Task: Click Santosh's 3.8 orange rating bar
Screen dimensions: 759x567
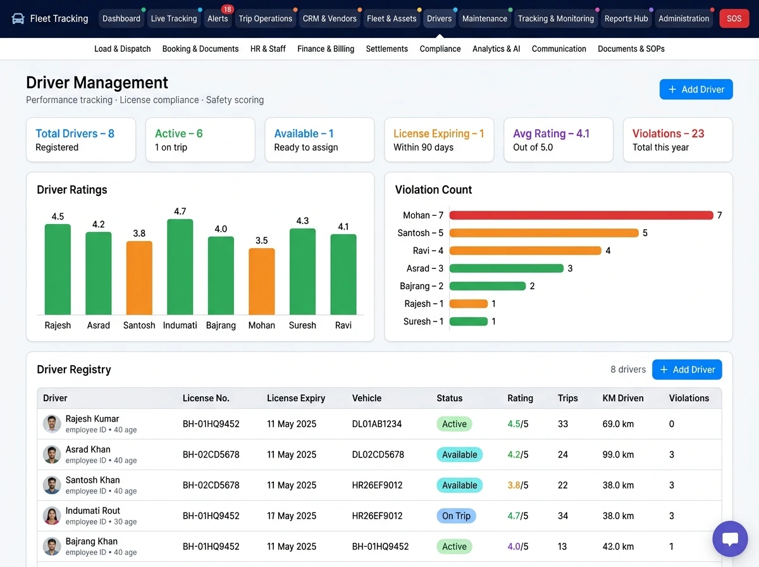Action: coord(139,278)
